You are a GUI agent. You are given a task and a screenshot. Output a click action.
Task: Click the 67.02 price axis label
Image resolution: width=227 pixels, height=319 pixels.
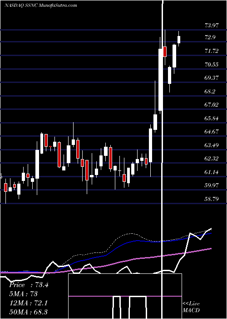pos(212,105)
